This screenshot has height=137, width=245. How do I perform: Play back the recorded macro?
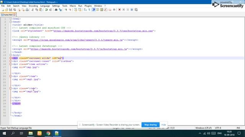128,10
